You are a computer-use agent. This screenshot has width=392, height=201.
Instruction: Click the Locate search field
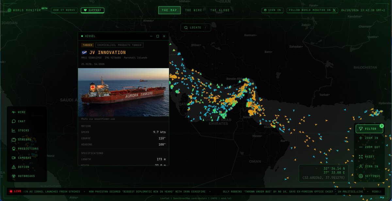pos(196,28)
